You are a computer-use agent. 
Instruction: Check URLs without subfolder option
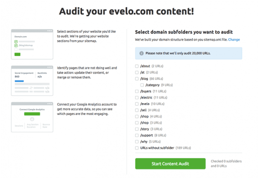[x=137, y=148]
